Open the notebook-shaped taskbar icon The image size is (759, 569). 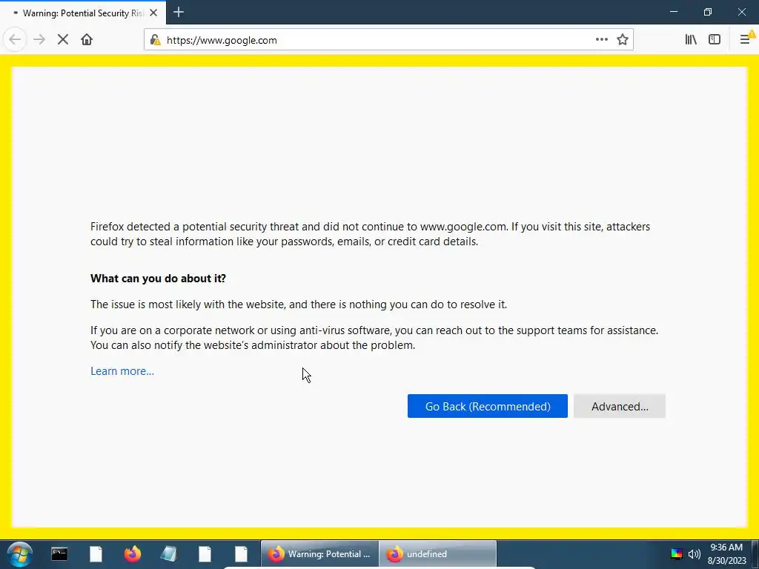(x=168, y=554)
